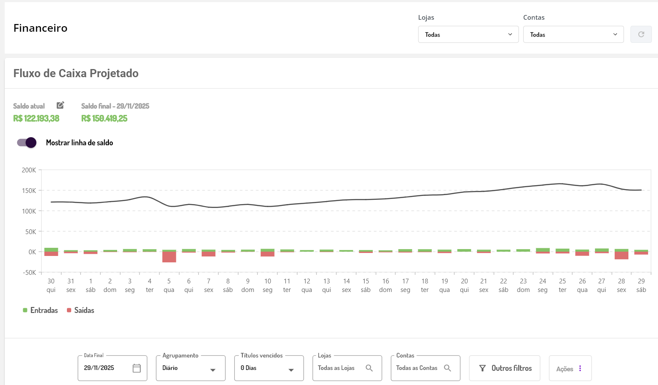The image size is (658, 385).
Task: Click the three-dots icon on Ações
Action: tap(580, 369)
